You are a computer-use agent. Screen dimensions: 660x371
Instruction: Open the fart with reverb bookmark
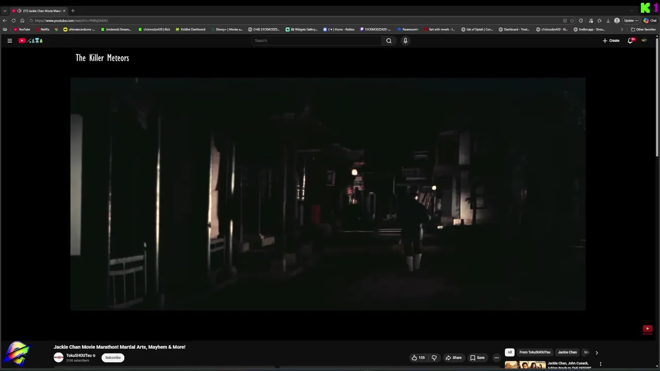[x=439, y=29]
